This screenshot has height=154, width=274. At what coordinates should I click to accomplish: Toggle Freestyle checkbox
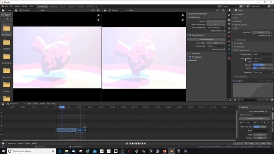click(x=235, y=47)
